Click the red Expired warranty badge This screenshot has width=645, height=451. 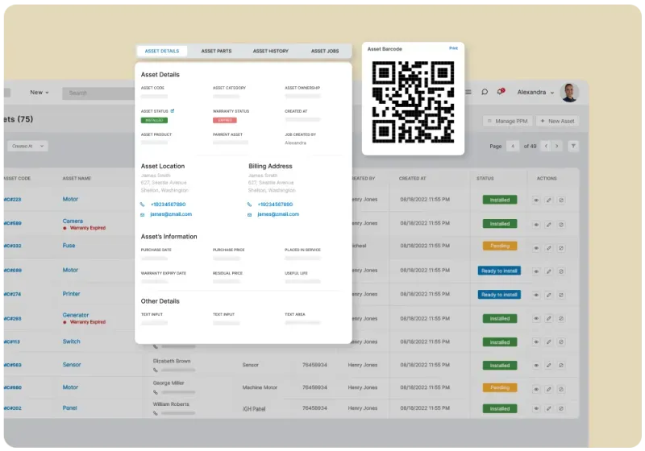(x=225, y=120)
